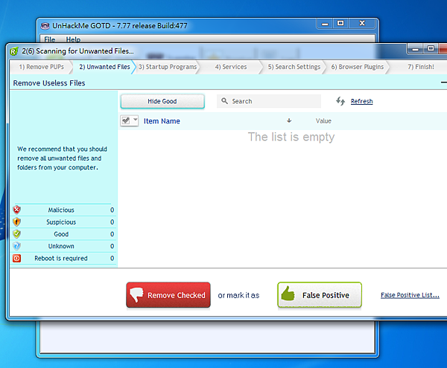Toggle the check-all checkbox in the list header
The image size is (447, 368).
126,120
